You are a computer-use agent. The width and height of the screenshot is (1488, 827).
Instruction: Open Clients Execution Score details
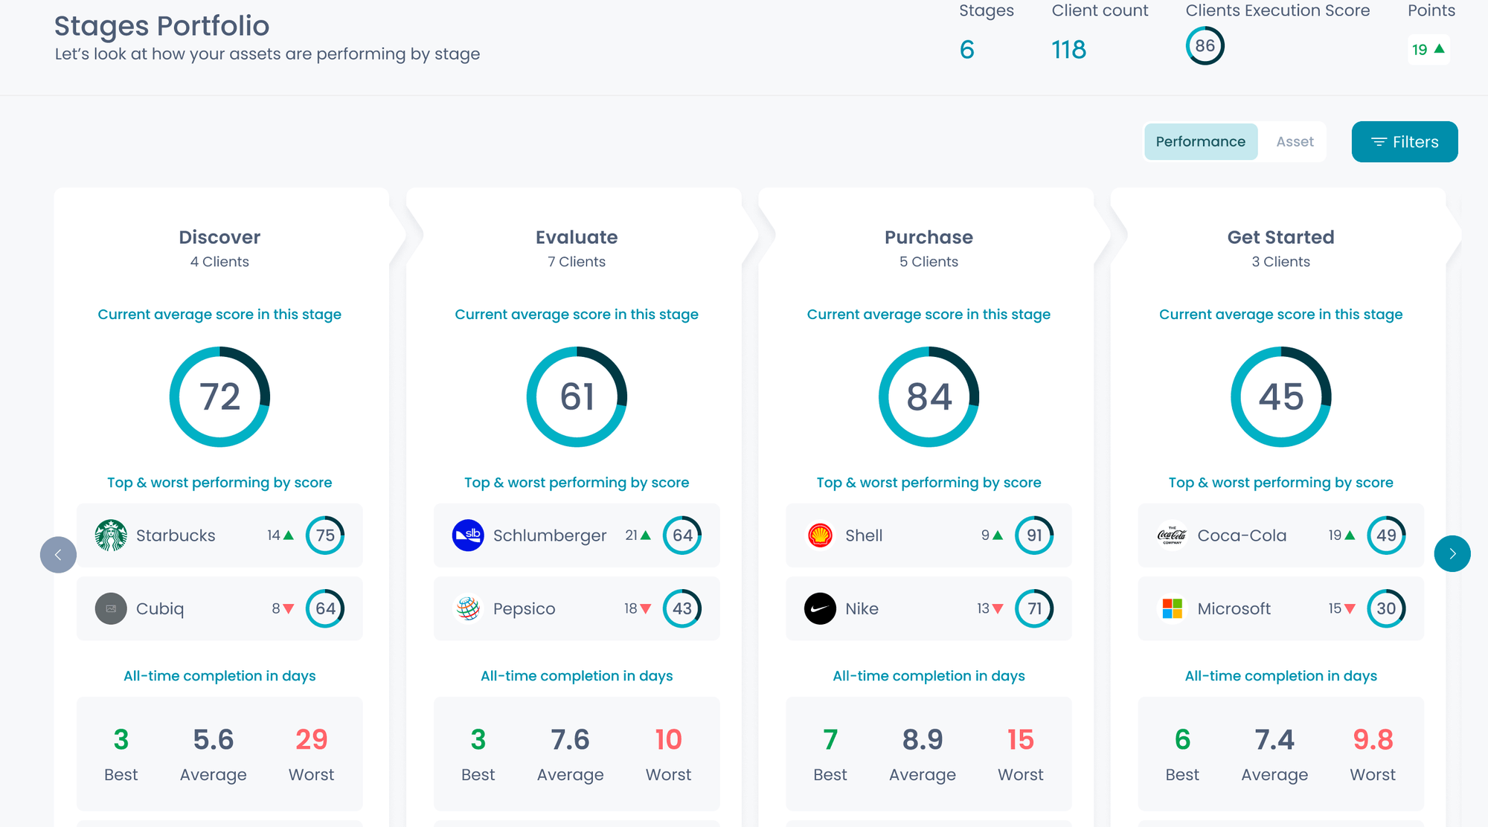[1205, 45]
